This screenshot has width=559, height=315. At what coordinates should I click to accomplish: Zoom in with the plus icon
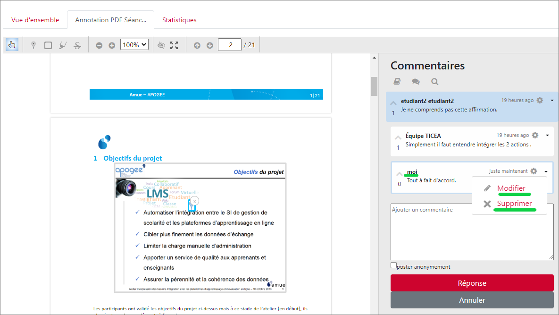point(112,45)
